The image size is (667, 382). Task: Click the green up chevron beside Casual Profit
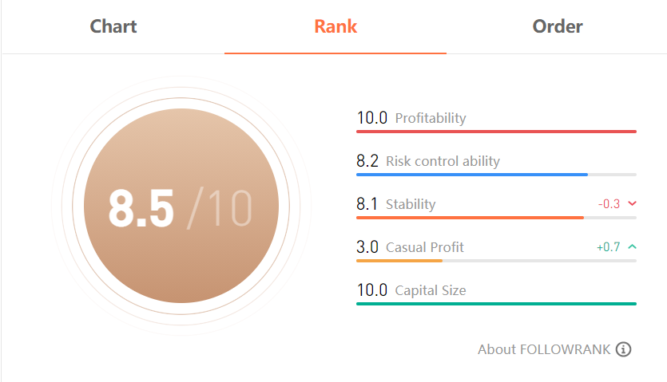(x=632, y=246)
